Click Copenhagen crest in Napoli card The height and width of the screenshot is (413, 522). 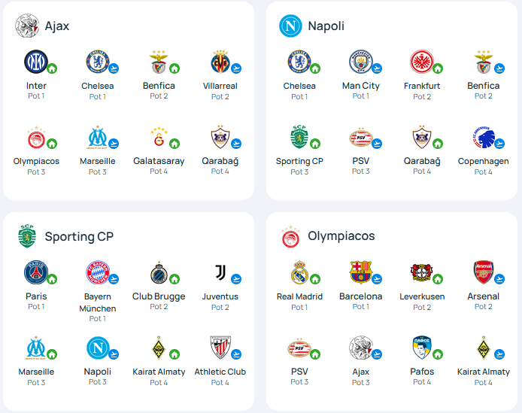coord(484,137)
